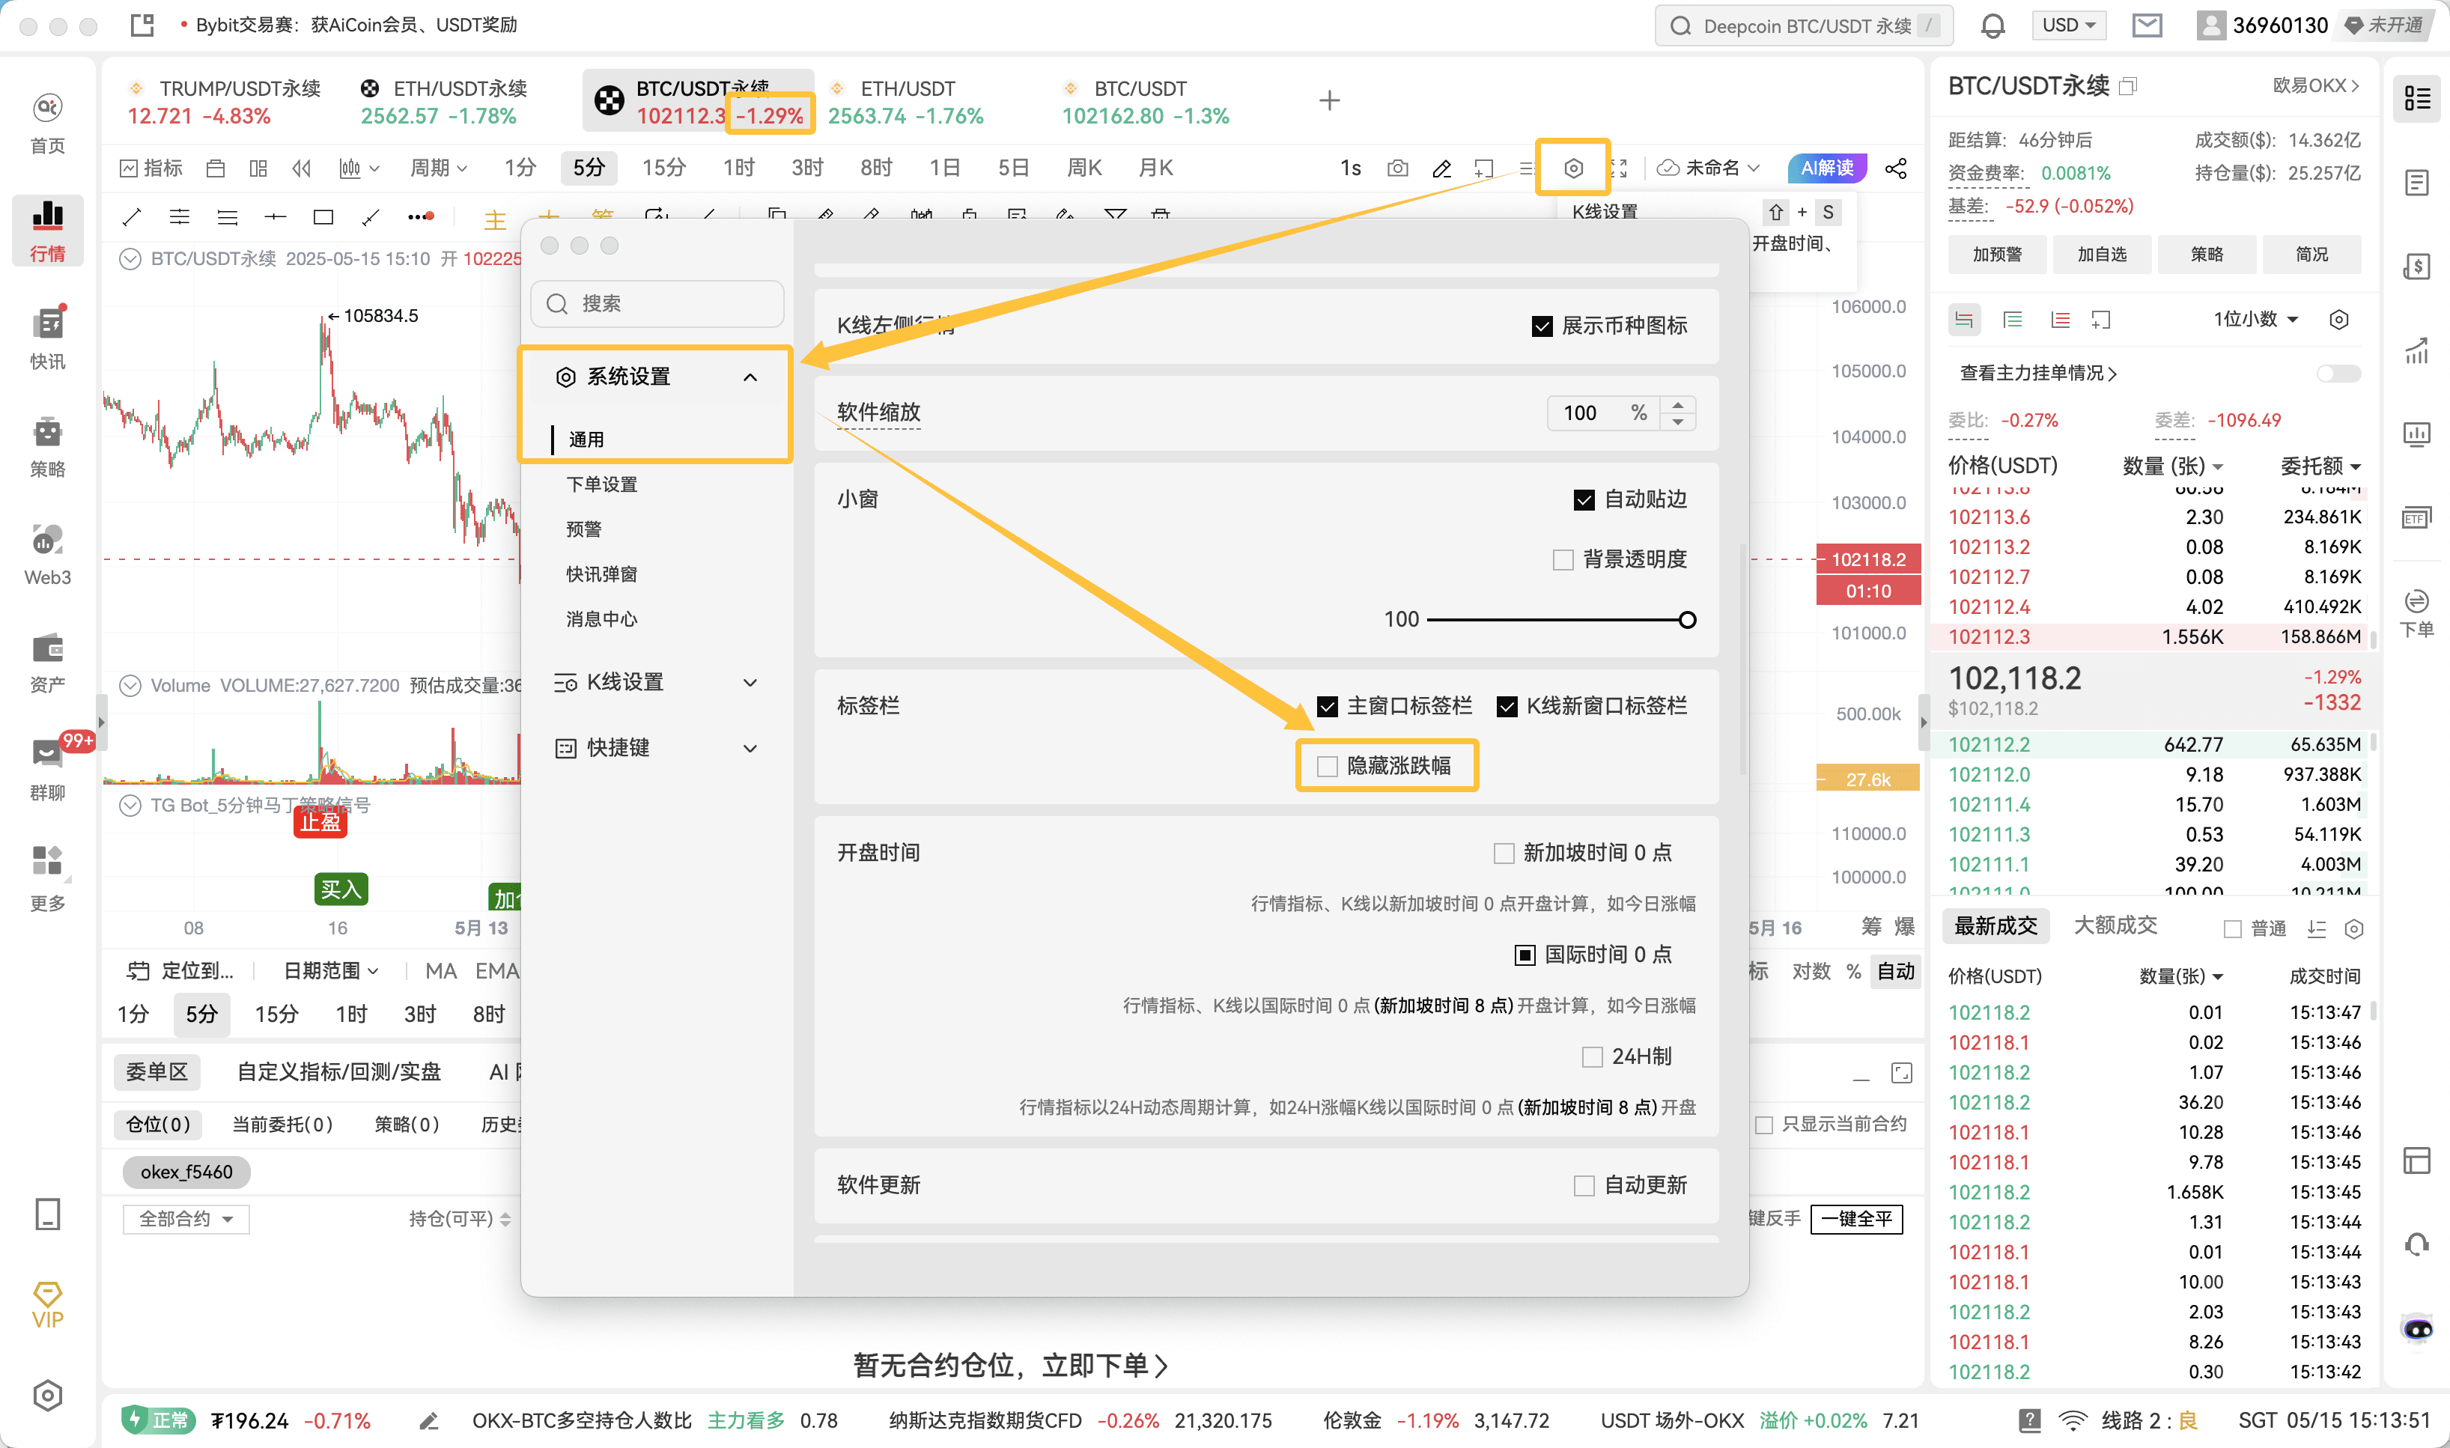Toggle K线新窗口标签栏 checkbox
The width and height of the screenshot is (2450, 1448).
coord(1507,707)
